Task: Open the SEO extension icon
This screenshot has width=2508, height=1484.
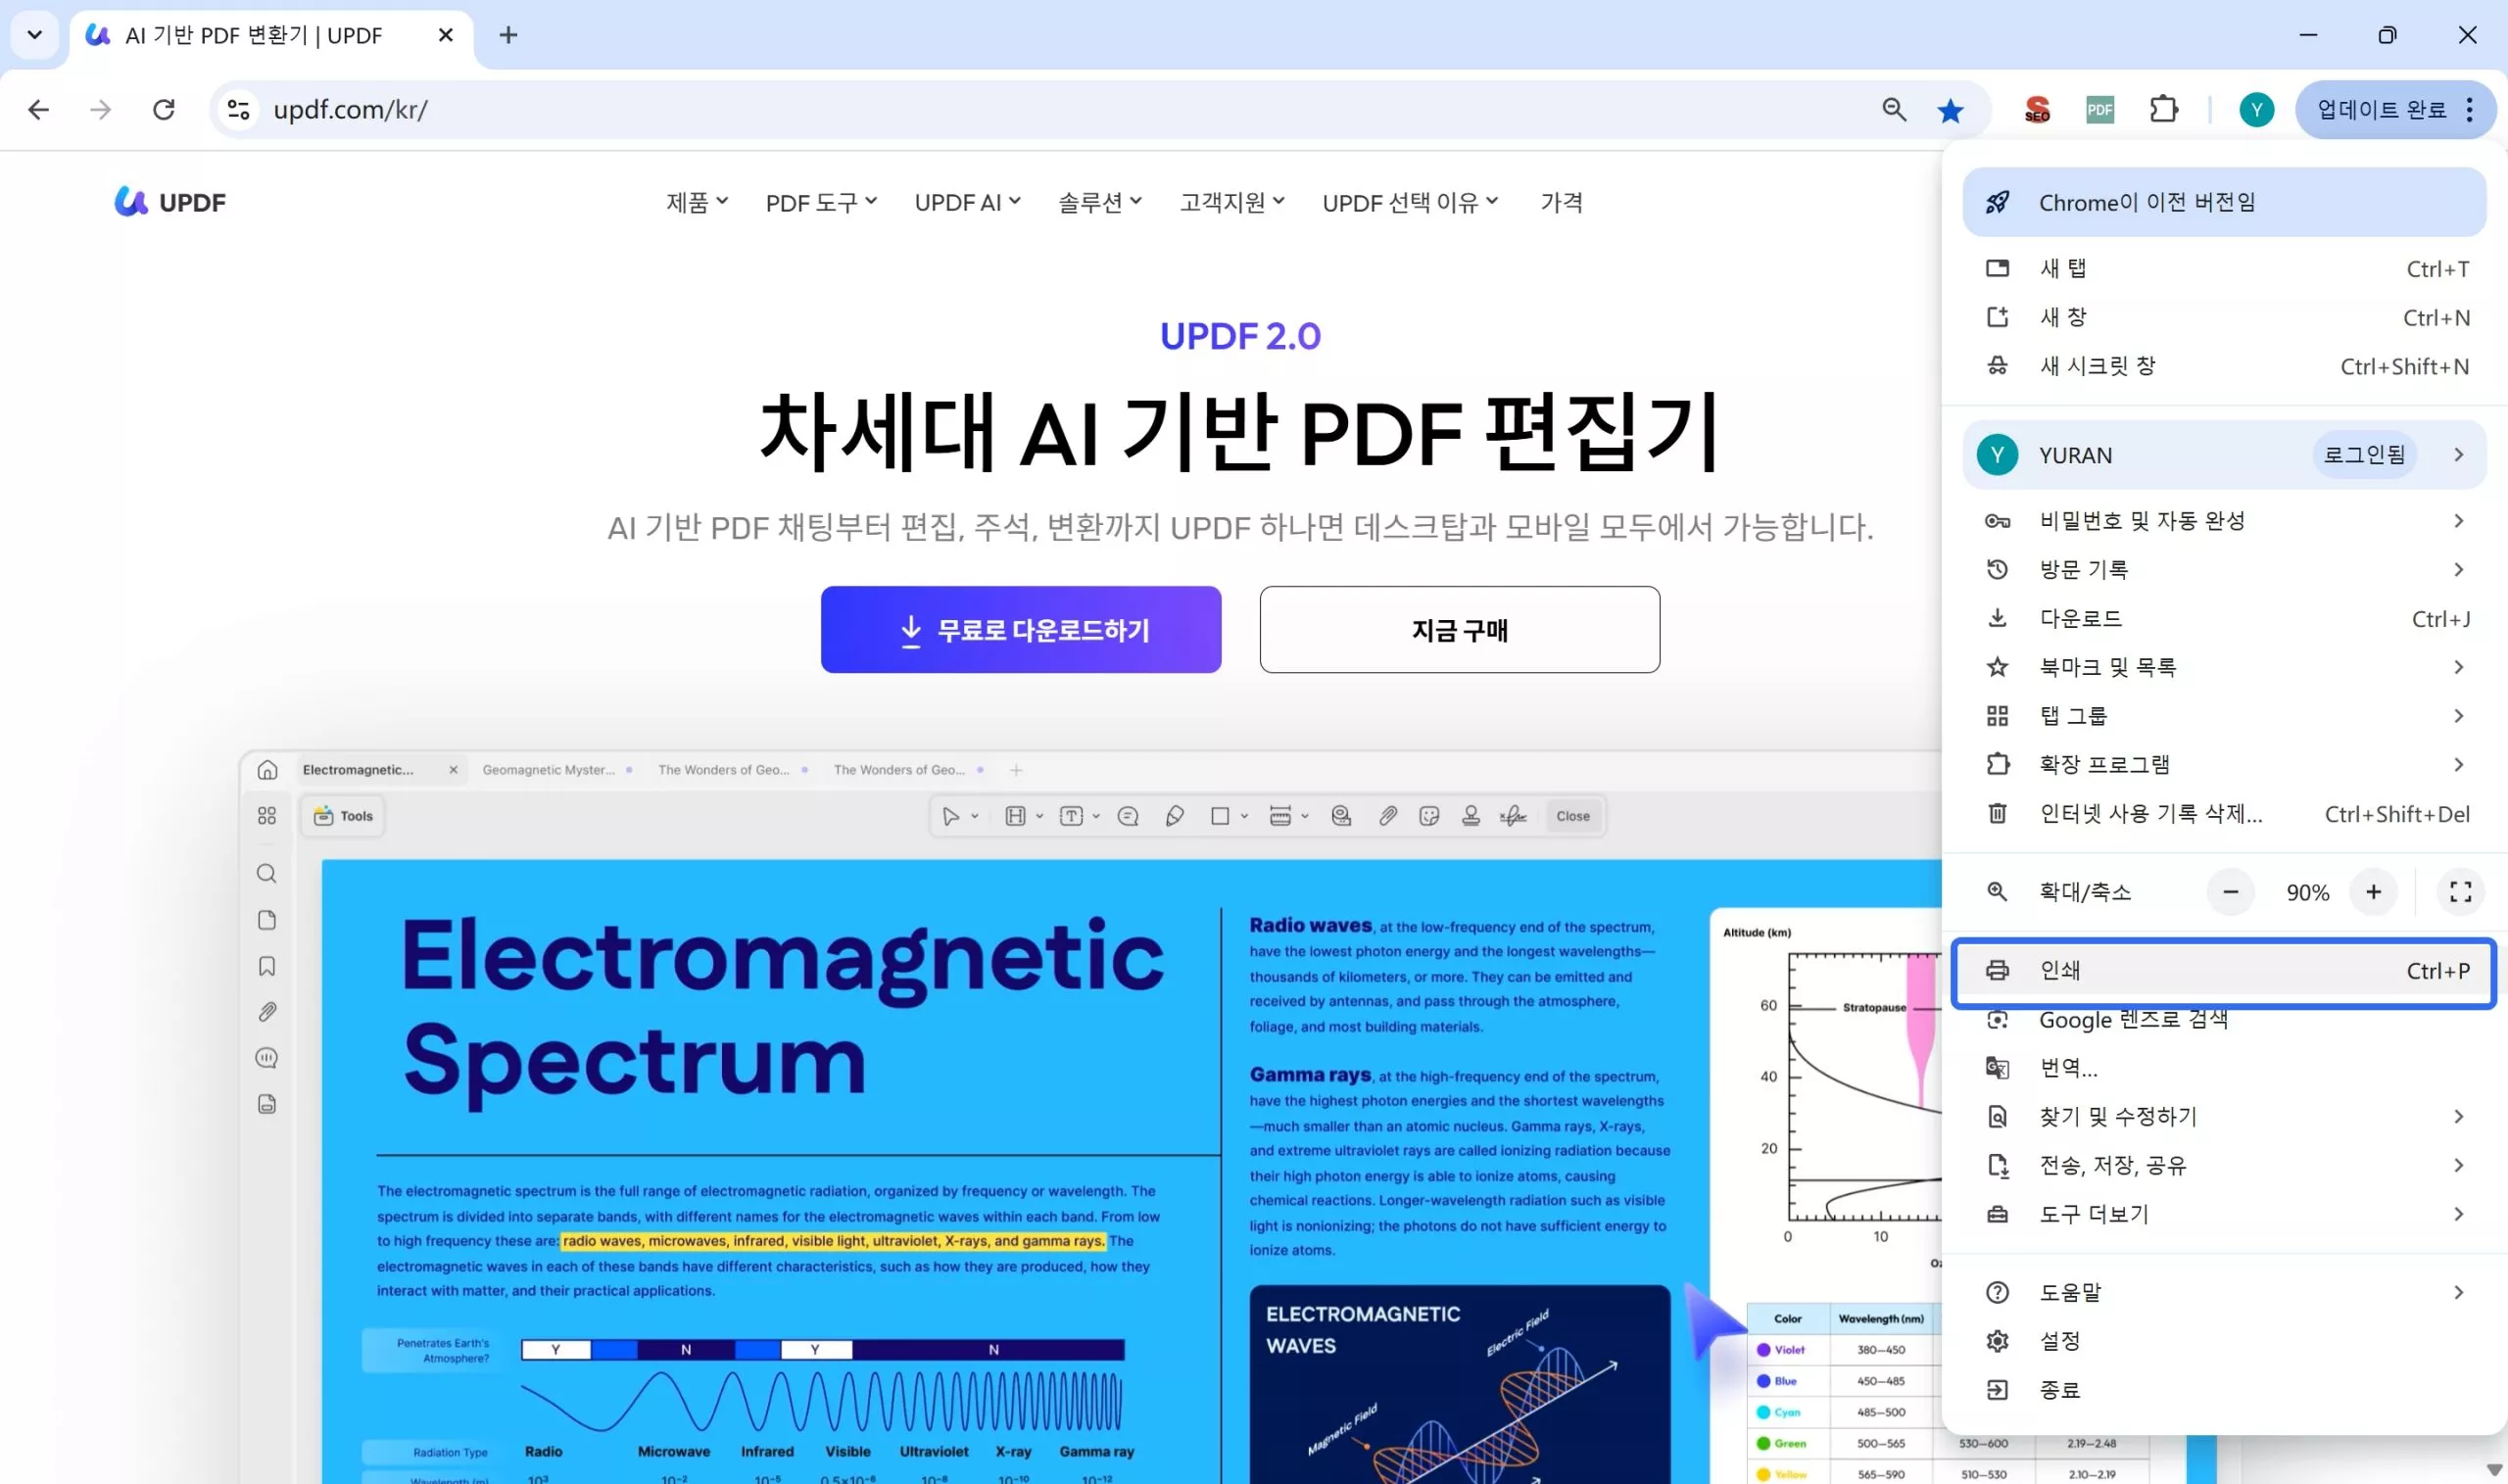Action: tap(2037, 109)
